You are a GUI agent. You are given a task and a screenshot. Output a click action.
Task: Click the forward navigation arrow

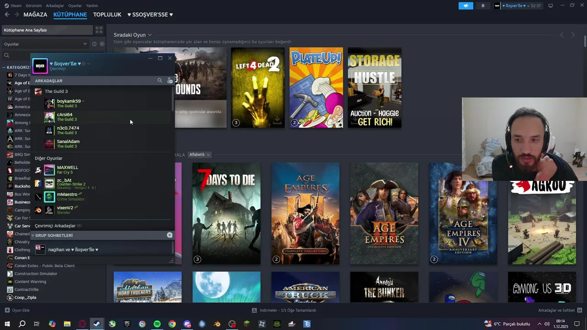(x=17, y=15)
